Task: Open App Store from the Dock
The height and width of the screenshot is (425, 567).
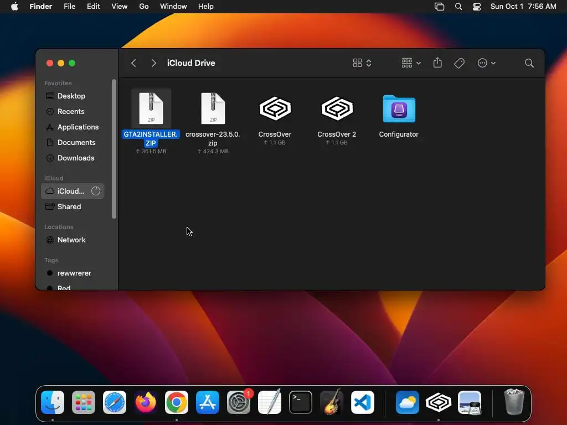Action: 208,402
